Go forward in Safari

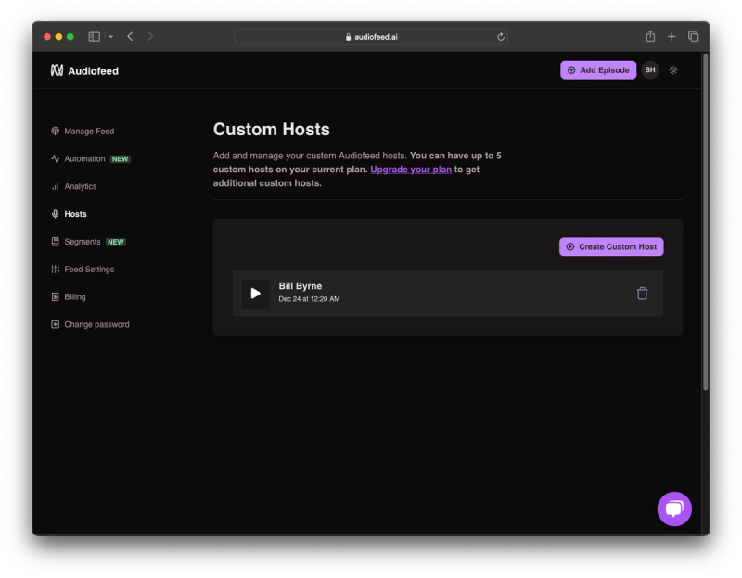pyautogui.click(x=150, y=36)
